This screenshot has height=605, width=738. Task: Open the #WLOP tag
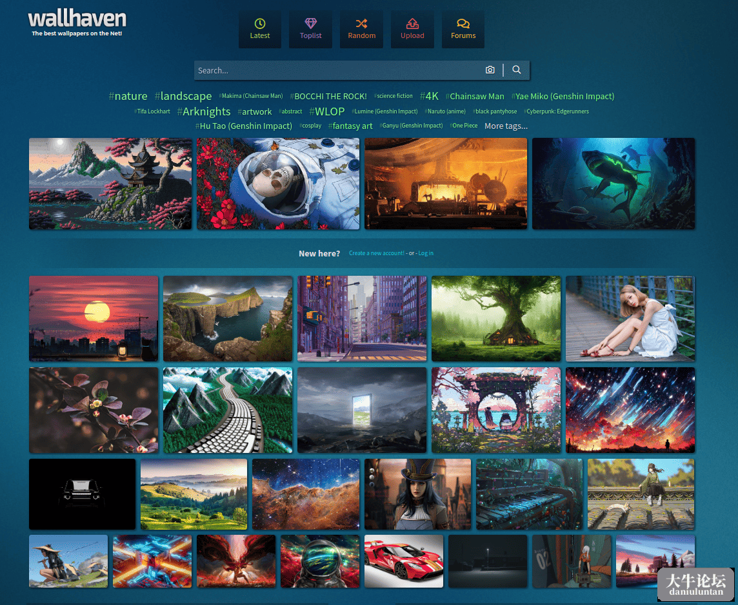coord(327,111)
